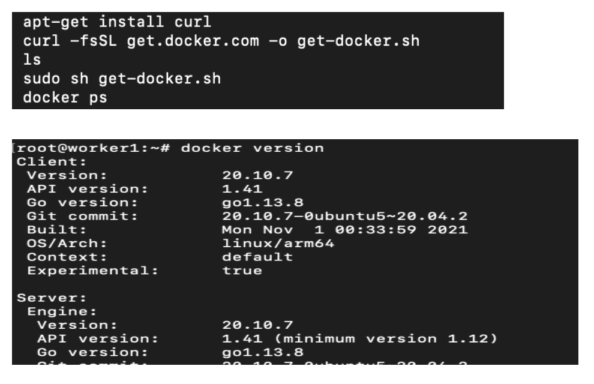Click the root@worker1 prompt text

pyautogui.click(x=93, y=148)
